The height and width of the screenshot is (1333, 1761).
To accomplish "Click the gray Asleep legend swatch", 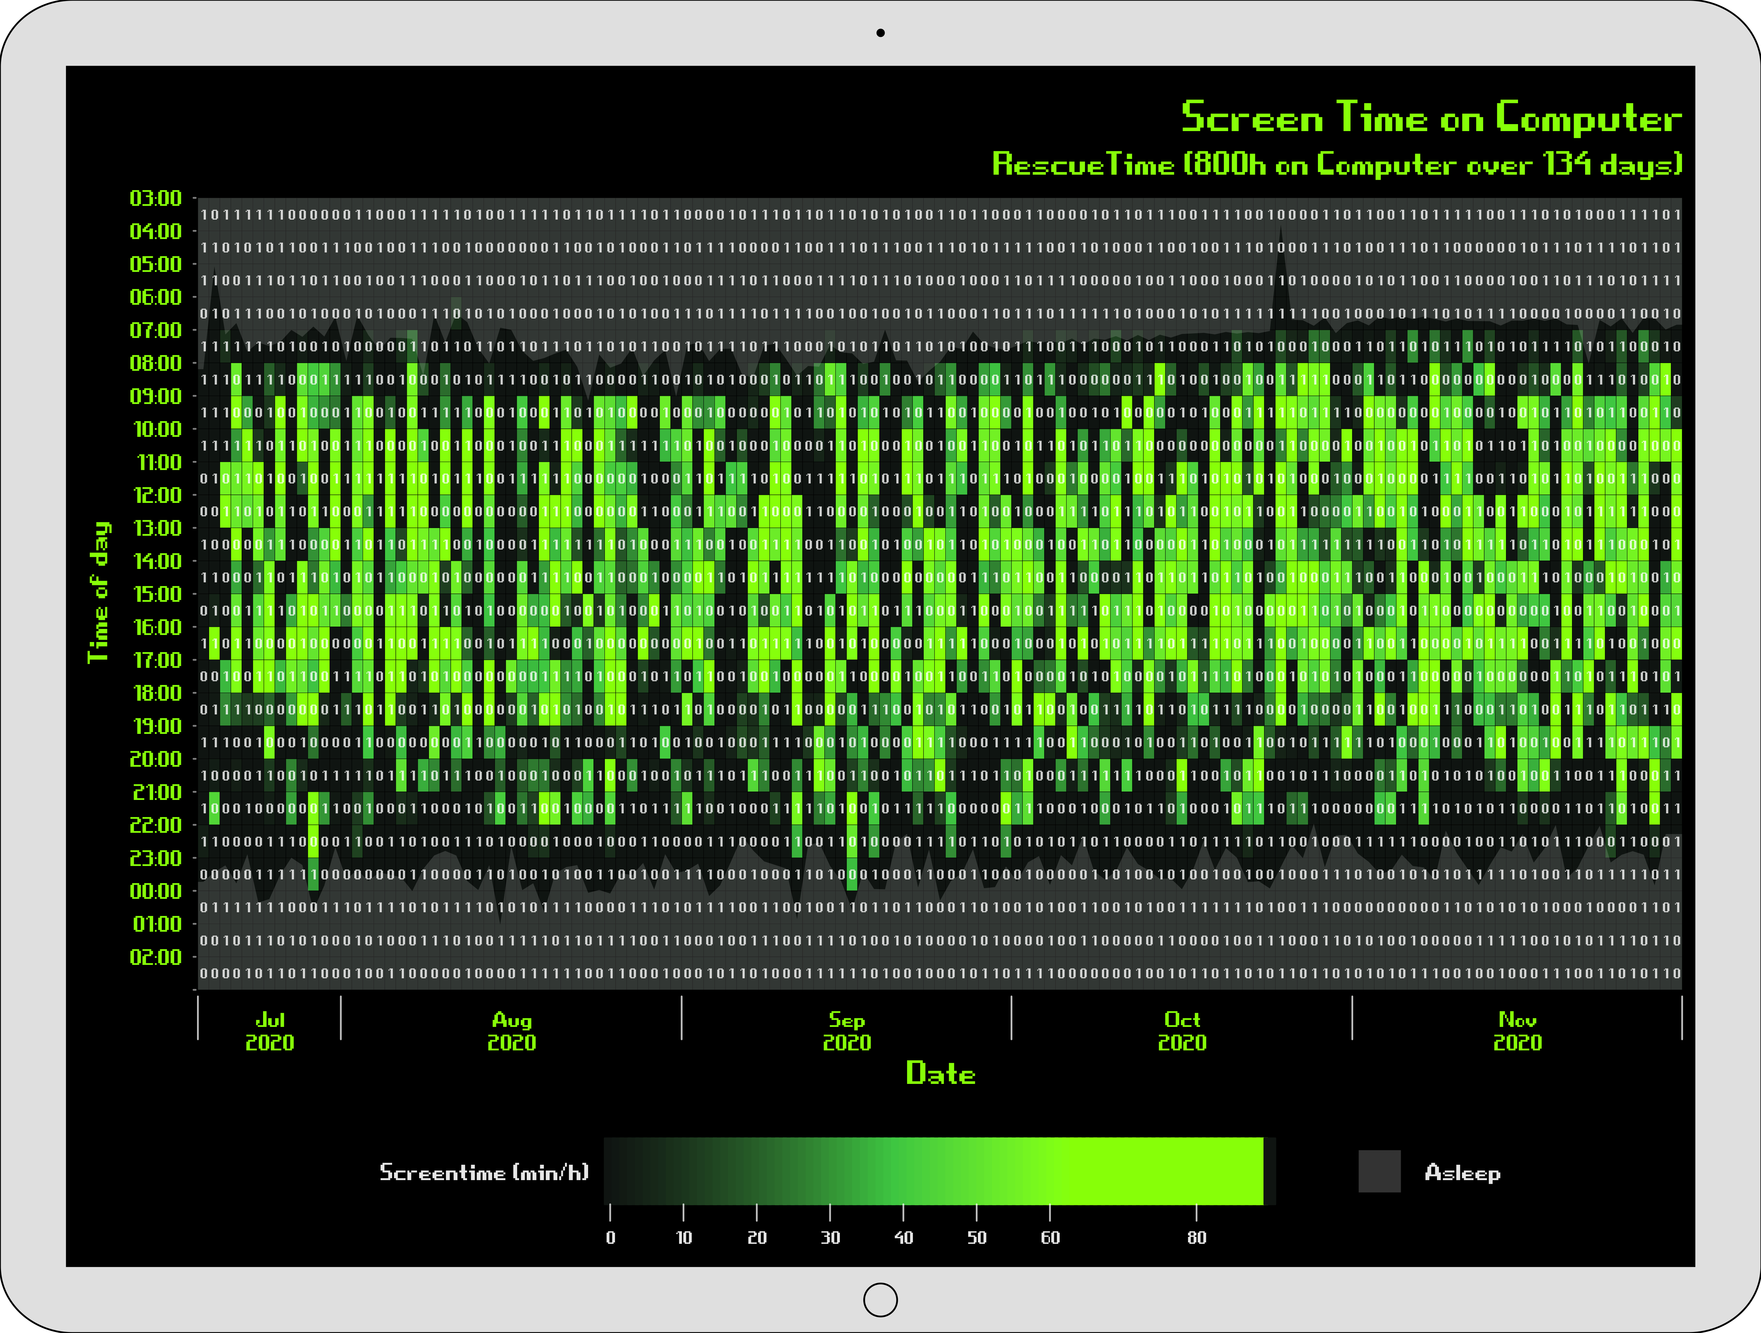I will [1379, 1171].
